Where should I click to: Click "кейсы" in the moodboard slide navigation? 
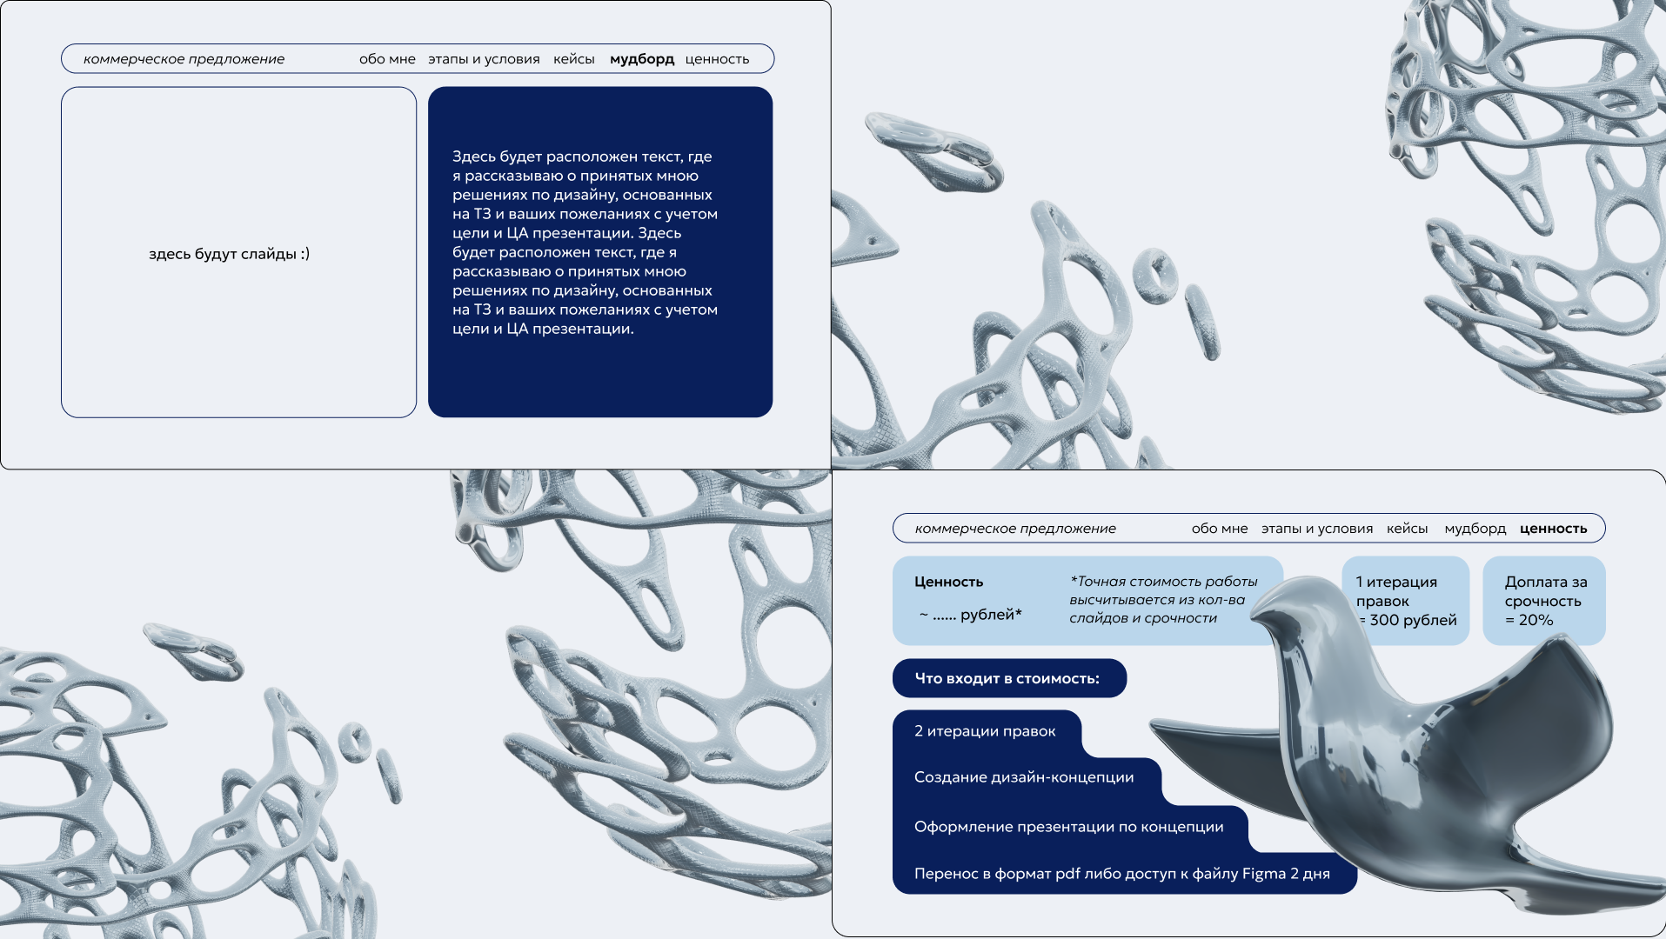573,59
